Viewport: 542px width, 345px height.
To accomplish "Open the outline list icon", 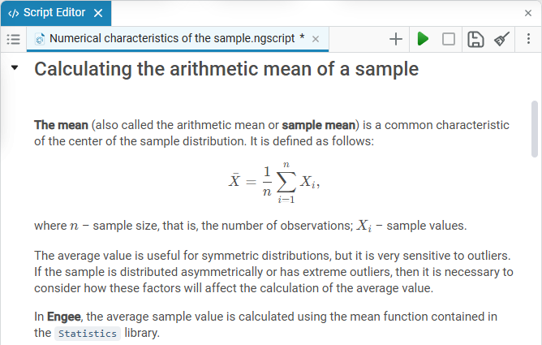I will (x=14, y=39).
